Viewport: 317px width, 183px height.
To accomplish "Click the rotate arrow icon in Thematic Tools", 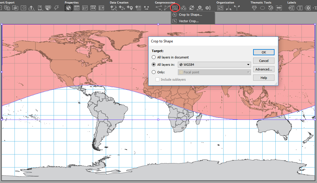I will click(x=270, y=8).
